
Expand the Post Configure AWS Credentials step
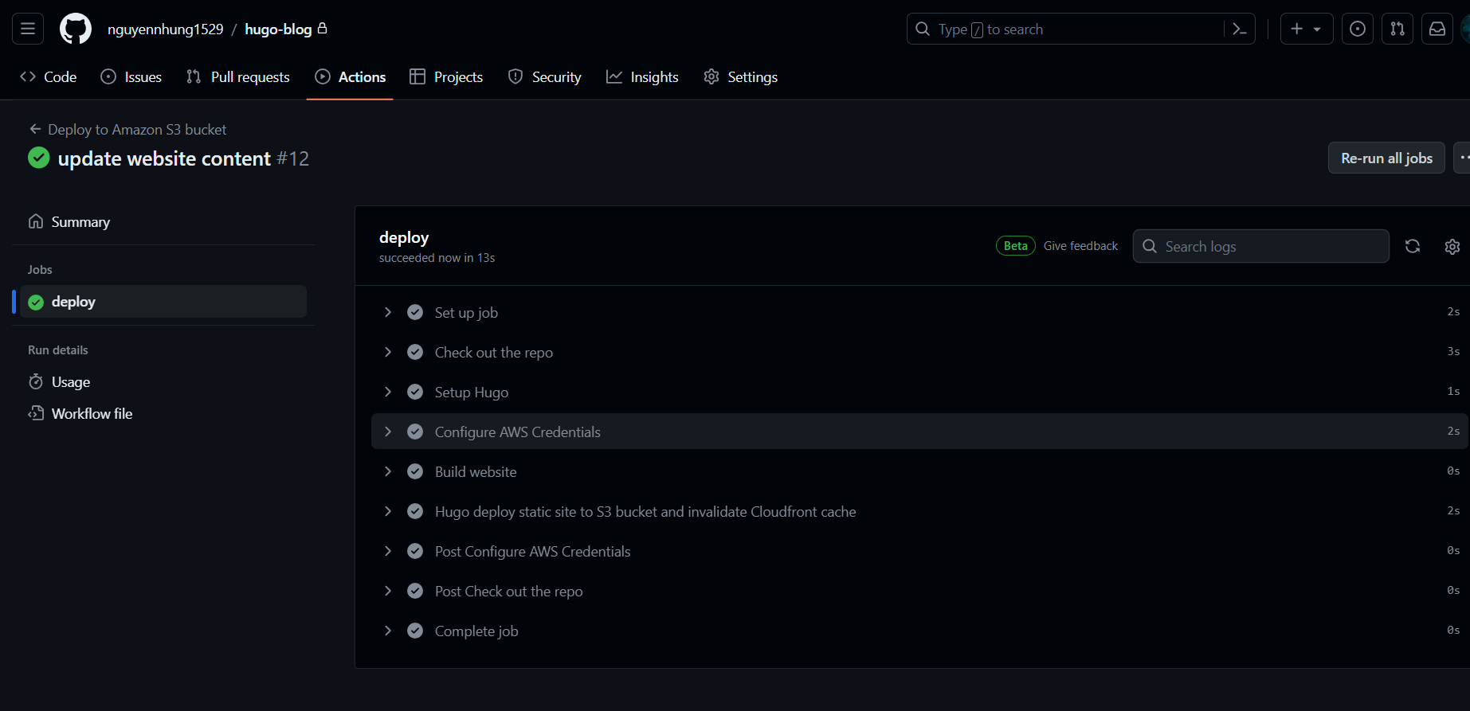(x=920, y=551)
